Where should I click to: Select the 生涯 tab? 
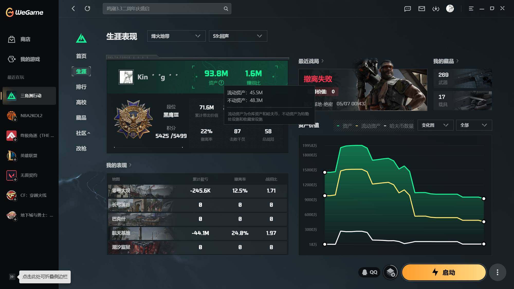81,71
